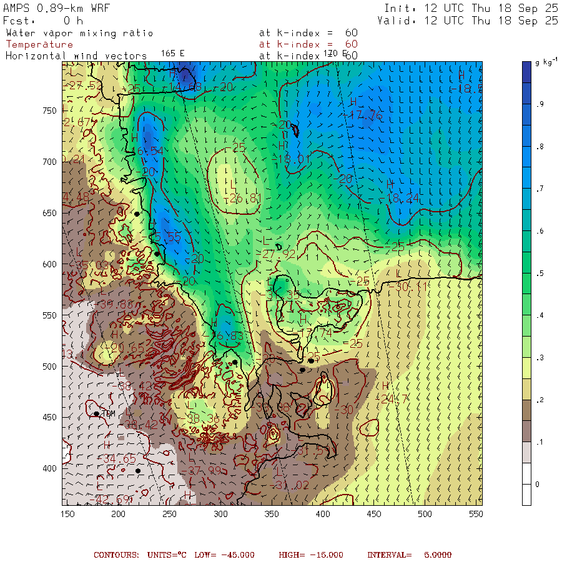Click the "-34.65" high temperature value
The height and width of the screenshot is (562, 562).
pyautogui.click(x=117, y=459)
